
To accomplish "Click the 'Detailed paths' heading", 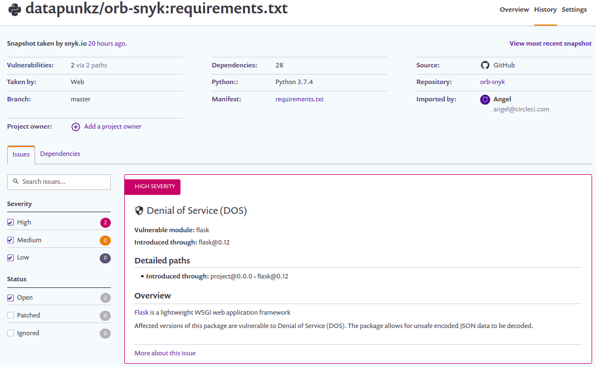I will tap(162, 261).
